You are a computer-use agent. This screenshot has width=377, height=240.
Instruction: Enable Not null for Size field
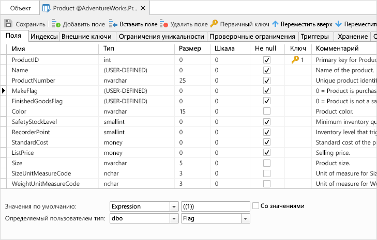pos(267,163)
